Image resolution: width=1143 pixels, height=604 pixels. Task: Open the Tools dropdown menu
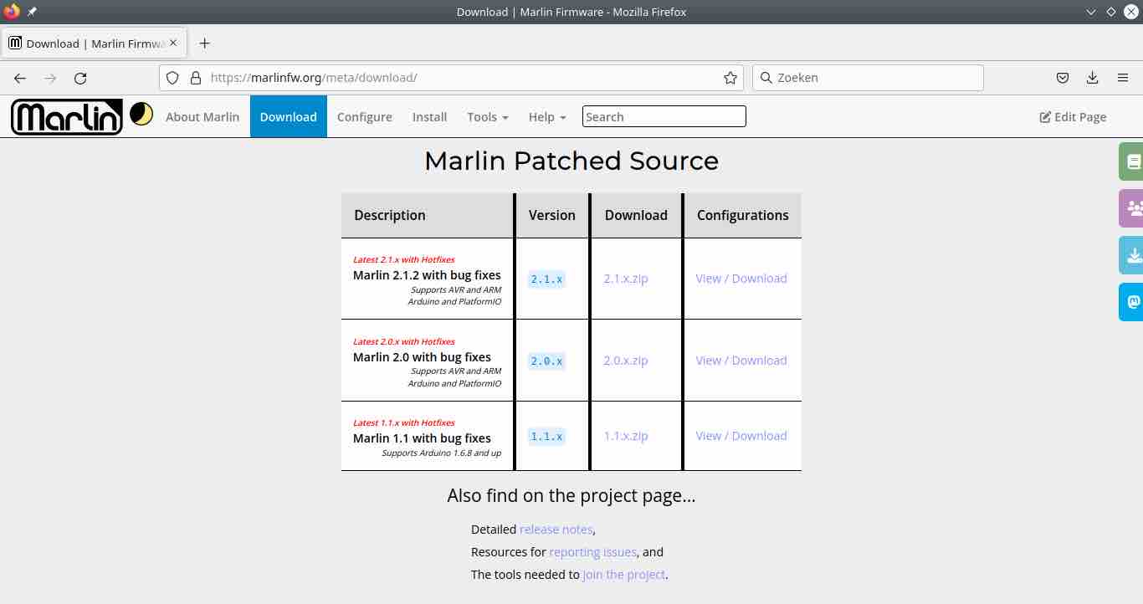click(x=487, y=116)
